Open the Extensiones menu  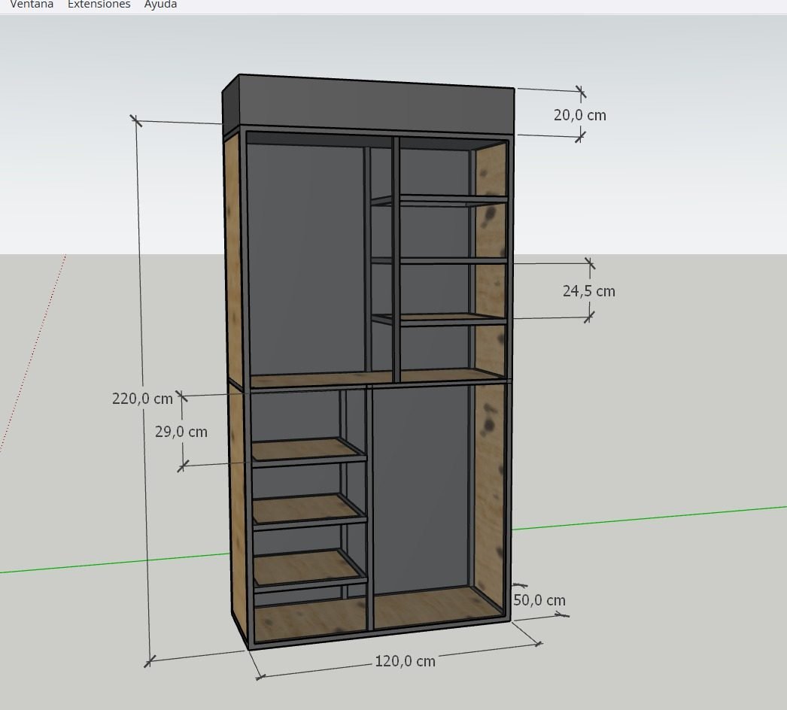(x=99, y=5)
